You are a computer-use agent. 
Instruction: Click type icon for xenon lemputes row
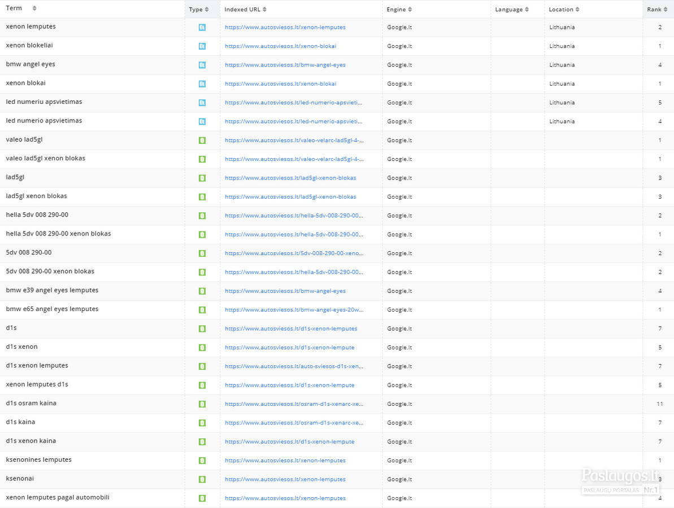pos(202,27)
